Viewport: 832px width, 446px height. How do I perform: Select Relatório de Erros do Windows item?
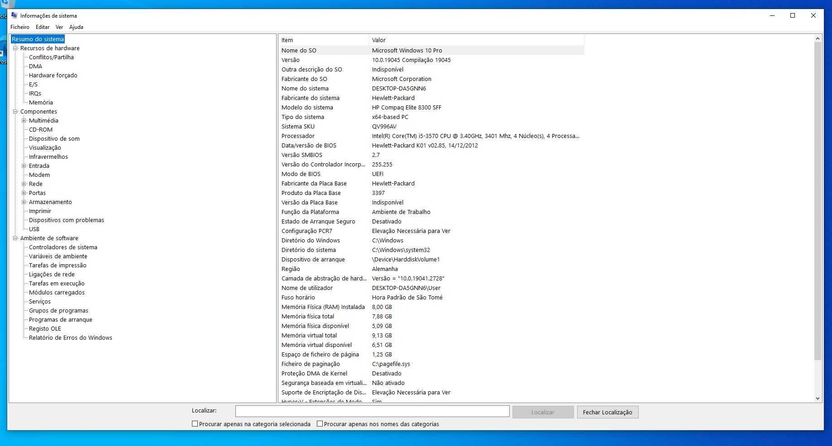pyautogui.click(x=71, y=337)
